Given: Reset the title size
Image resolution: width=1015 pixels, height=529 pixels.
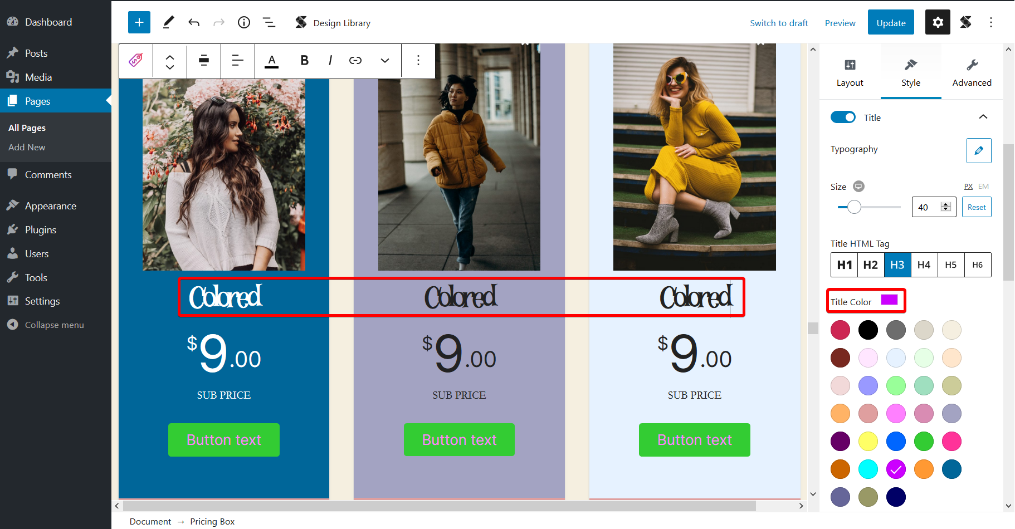Looking at the screenshot, I should (977, 207).
